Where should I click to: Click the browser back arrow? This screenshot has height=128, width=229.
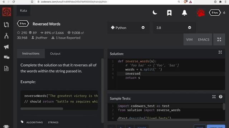(x=4, y=2)
